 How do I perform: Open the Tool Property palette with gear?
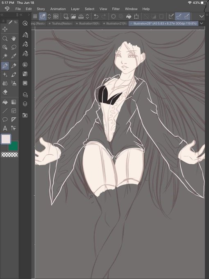coord(25,44)
